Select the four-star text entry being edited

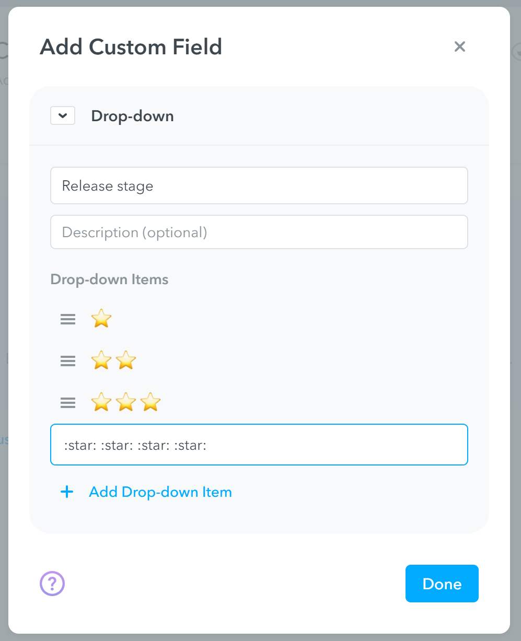[259, 445]
